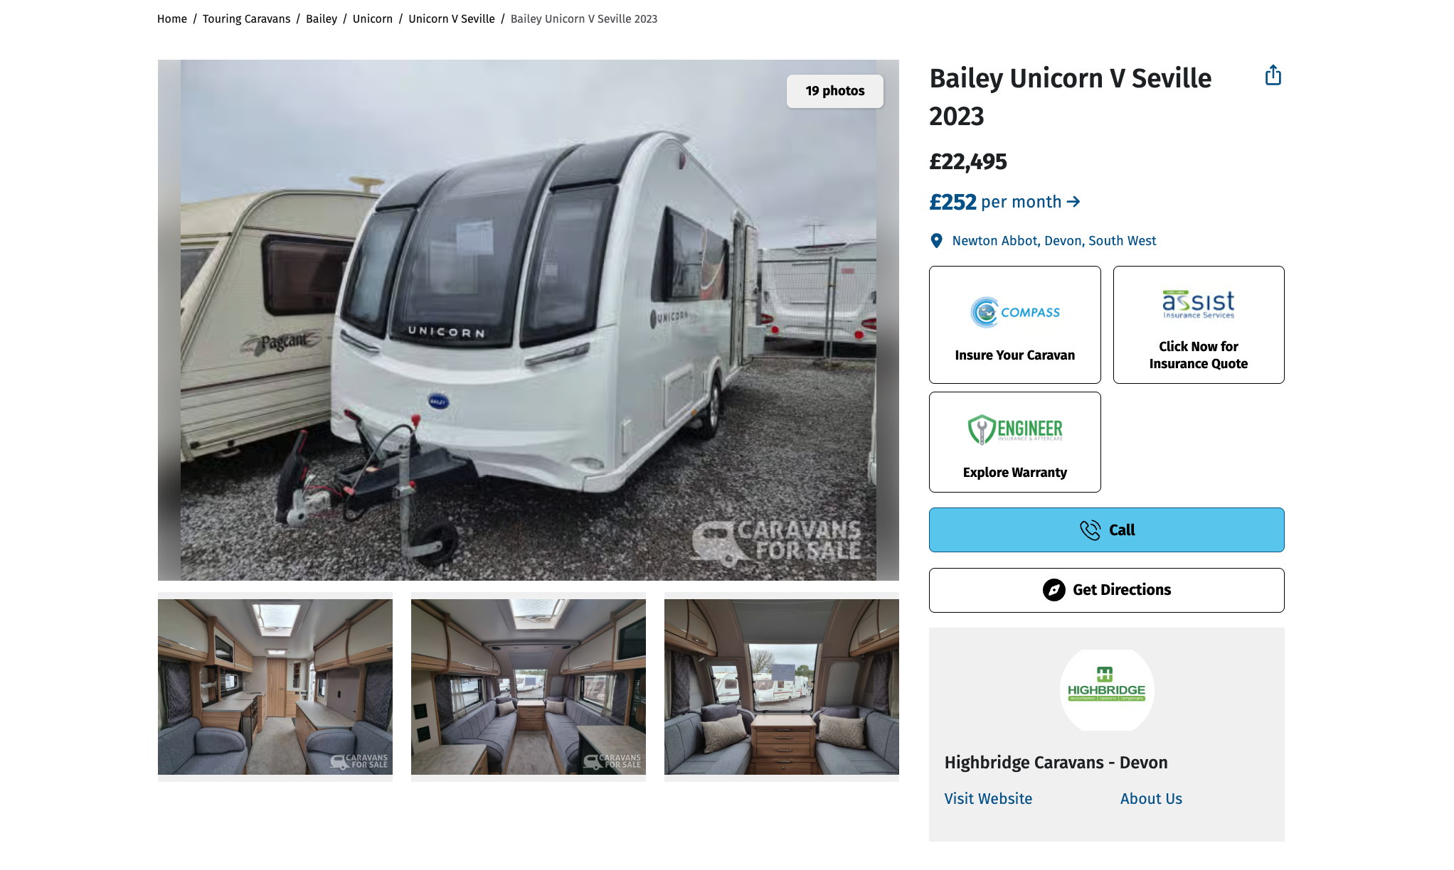Viewport: 1454px width, 870px height.
Task: Open the £252 per month finance link
Action: click(x=1005, y=202)
